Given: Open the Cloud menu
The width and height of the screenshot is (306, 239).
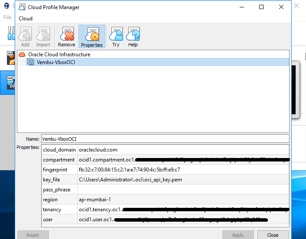Looking at the screenshot, I should tap(26, 19).
